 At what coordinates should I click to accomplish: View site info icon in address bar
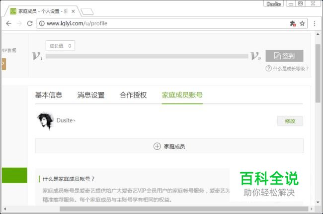point(42,23)
